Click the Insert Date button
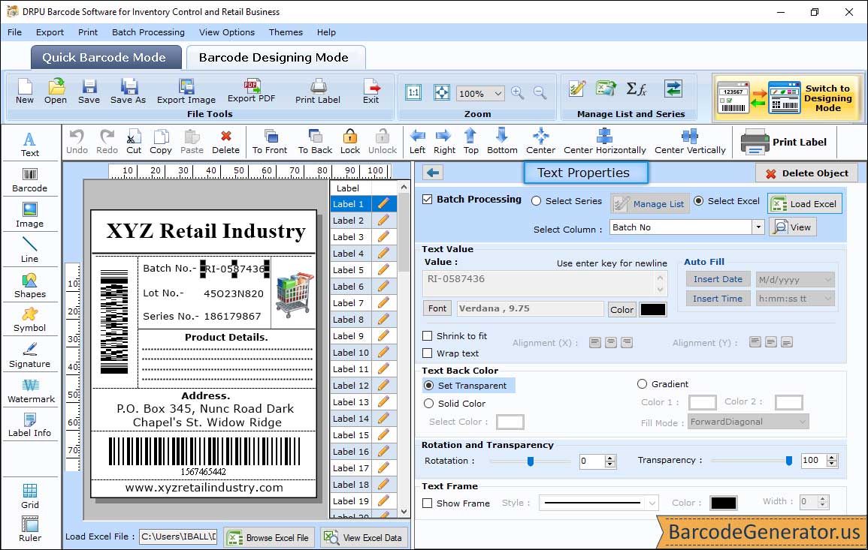The width and height of the screenshot is (868, 550). click(718, 279)
